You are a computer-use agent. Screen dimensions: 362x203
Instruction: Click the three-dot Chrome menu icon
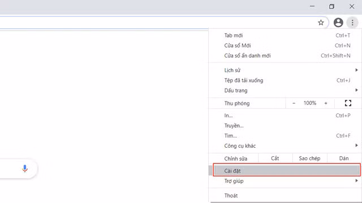(x=352, y=23)
